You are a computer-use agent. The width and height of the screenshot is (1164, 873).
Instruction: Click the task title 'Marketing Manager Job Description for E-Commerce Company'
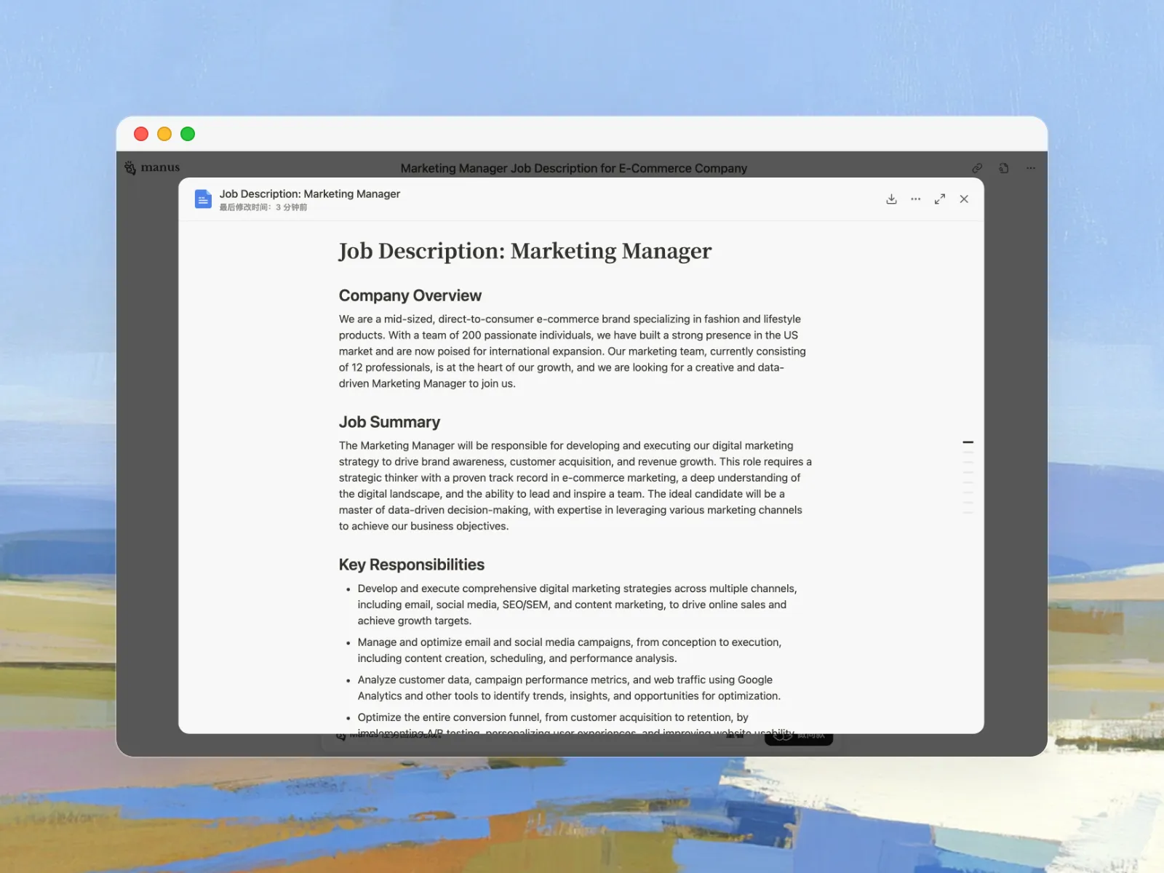[573, 168]
